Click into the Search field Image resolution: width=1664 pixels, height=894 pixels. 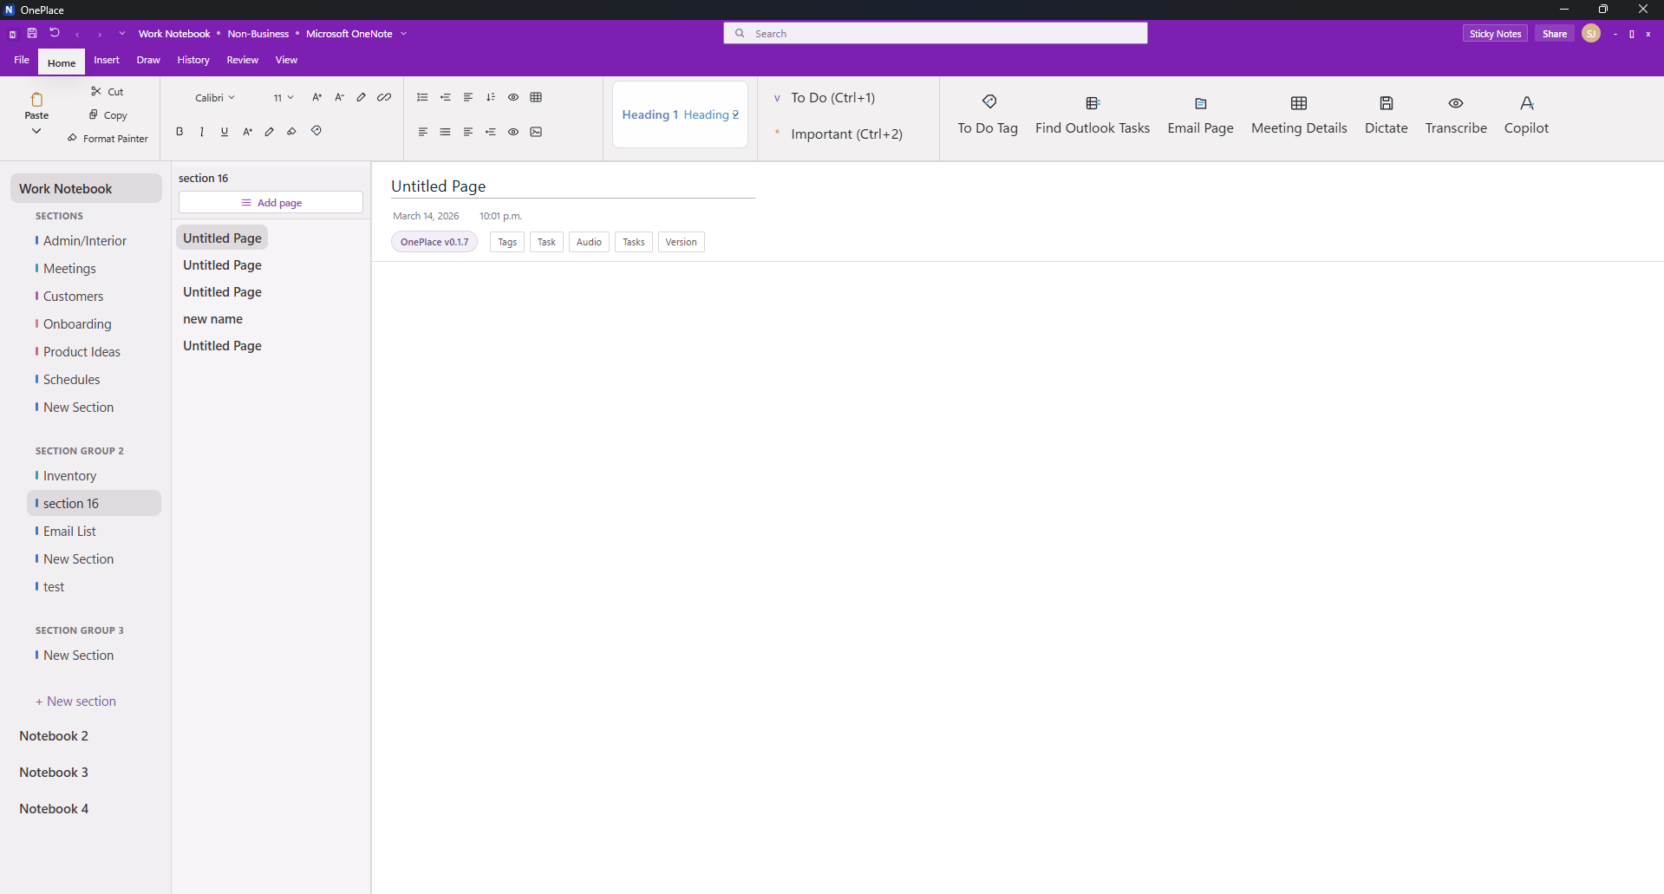(935, 34)
